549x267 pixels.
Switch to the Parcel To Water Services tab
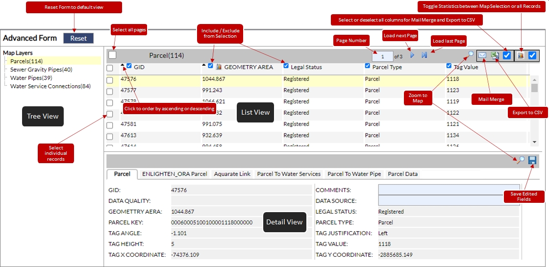(289, 174)
